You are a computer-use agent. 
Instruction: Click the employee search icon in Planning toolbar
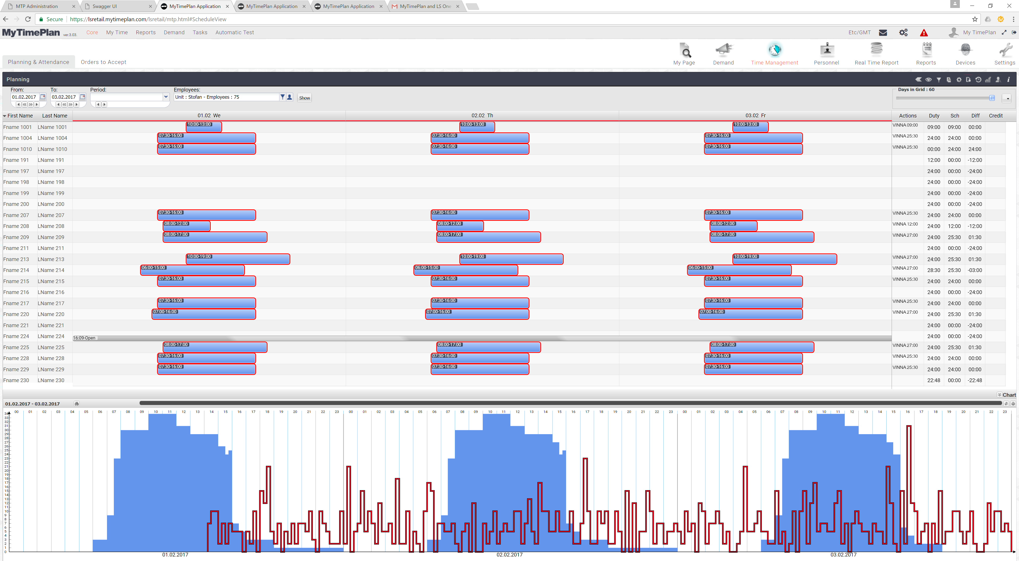click(x=998, y=80)
